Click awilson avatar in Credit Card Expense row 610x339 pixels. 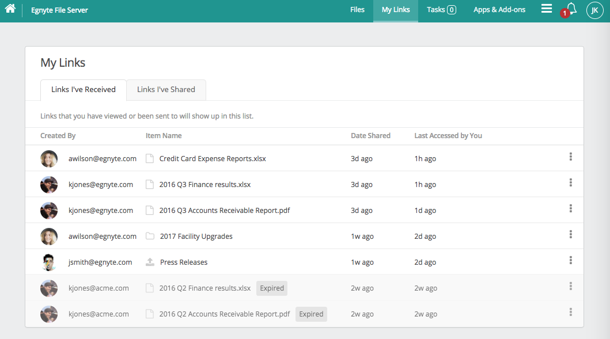tap(49, 159)
